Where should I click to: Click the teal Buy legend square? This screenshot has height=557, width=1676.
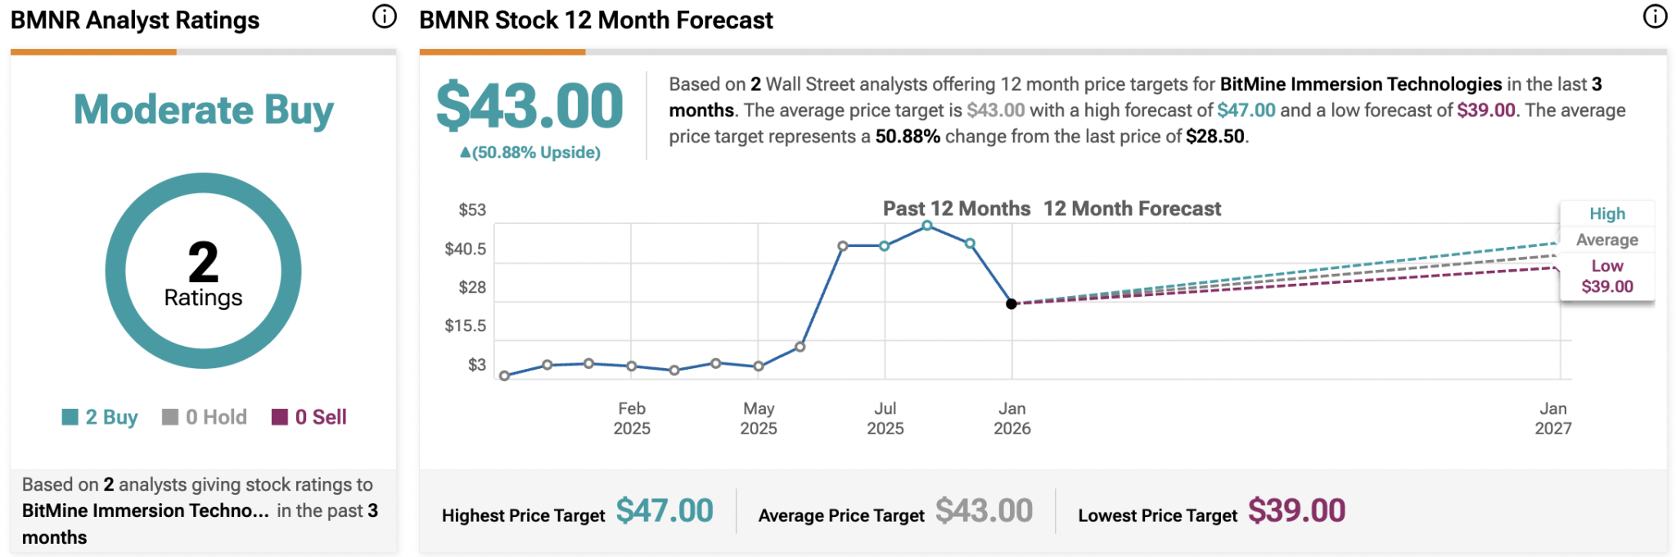70,417
